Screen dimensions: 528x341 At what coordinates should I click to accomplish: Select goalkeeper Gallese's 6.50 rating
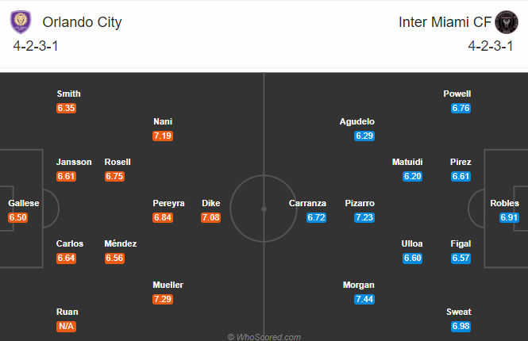pos(17,217)
